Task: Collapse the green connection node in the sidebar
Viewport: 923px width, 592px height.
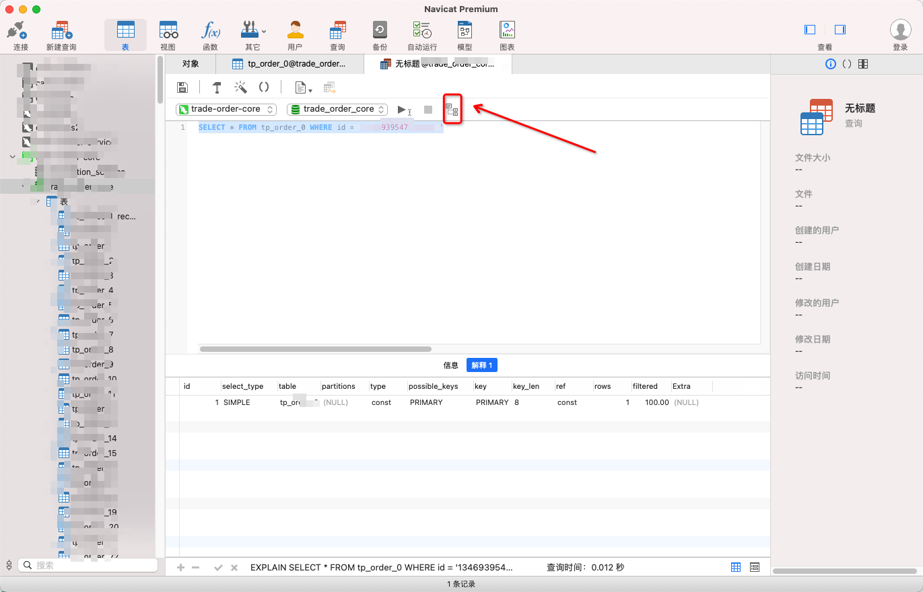Action: pos(13,157)
